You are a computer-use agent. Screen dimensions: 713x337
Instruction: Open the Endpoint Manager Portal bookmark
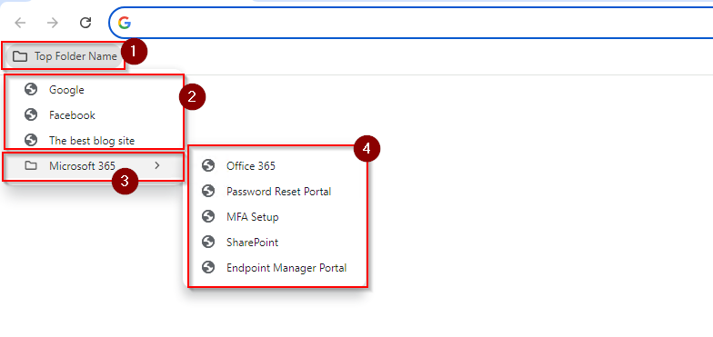277,268
